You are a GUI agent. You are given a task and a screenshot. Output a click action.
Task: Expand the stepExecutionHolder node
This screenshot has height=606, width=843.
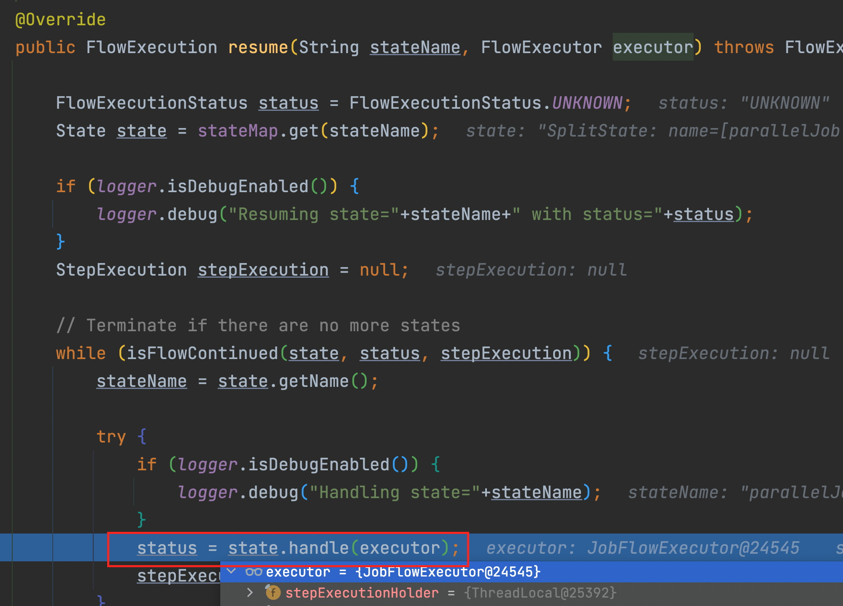250,593
